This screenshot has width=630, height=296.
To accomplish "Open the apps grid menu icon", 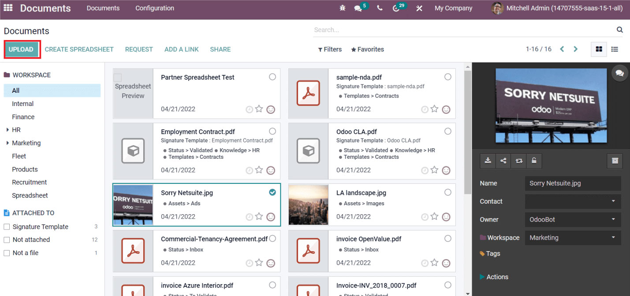I will pyautogui.click(x=8, y=8).
